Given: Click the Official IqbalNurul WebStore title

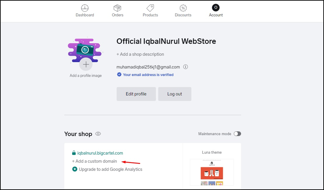Looking at the screenshot, I should pyautogui.click(x=166, y=41).
